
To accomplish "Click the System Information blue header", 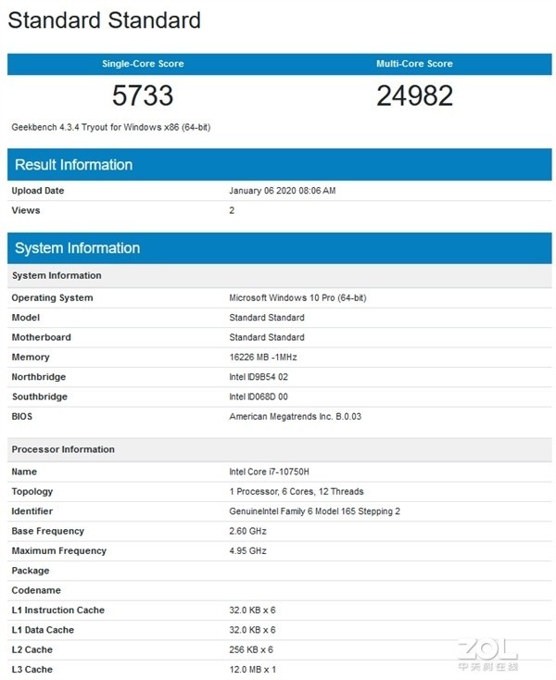I will pos(279,248).
